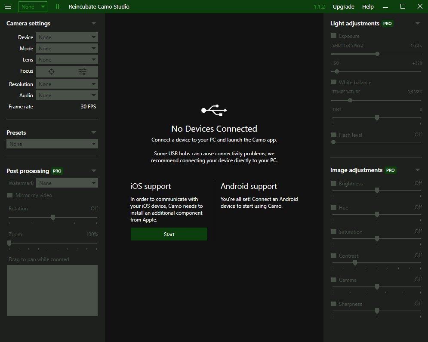Collapse the Light adjustments section
The image size is (428, 342).
pyautogui.click(x=417, y=23)
